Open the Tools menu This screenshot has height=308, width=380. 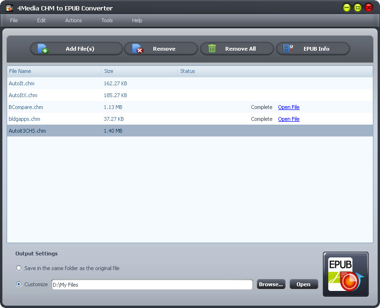[x=107, y=20]
